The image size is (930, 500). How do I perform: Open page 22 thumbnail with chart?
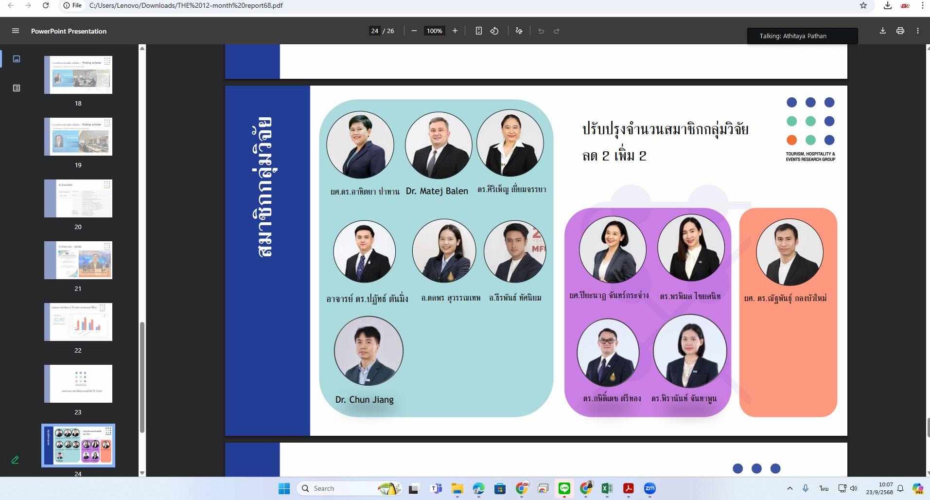click(78, 322)
